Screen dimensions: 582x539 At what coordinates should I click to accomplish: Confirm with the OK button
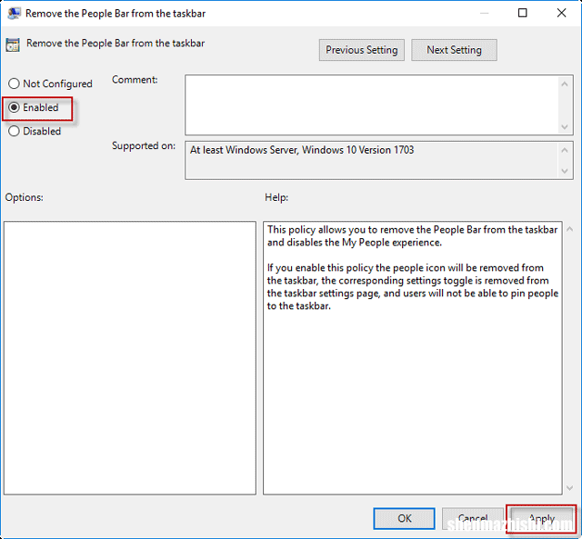tap(404, 518)
